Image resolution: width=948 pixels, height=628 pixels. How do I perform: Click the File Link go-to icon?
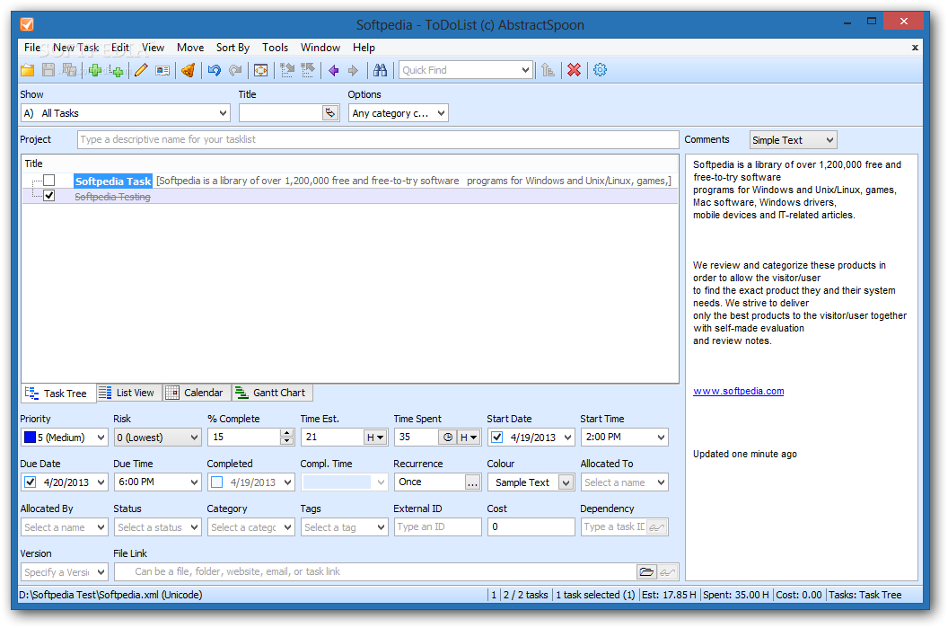pyautogui.click(x=668, y=571)
